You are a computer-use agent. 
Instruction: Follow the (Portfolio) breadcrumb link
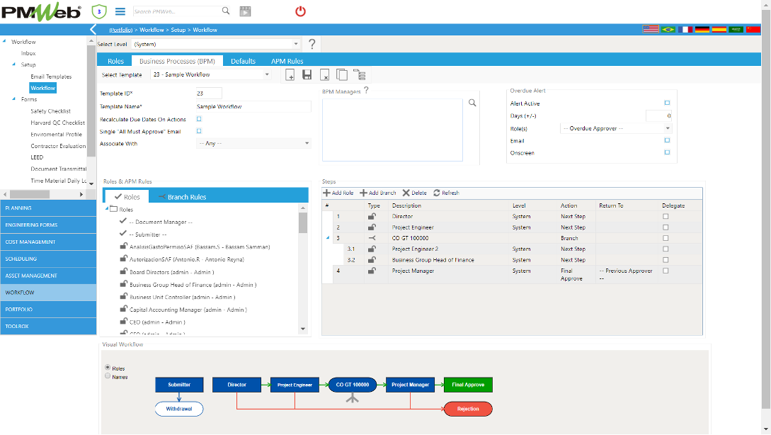pos(120,30)
